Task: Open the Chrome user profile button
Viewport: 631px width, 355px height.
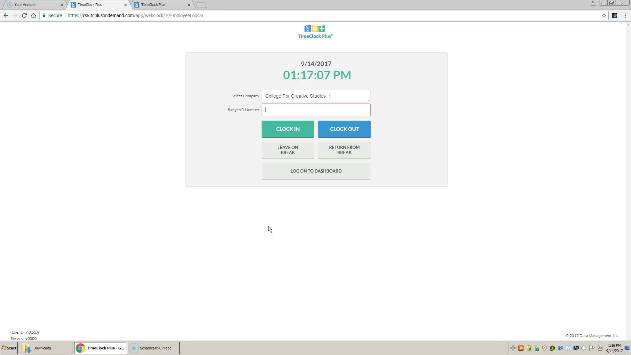Action: [593, 3]
